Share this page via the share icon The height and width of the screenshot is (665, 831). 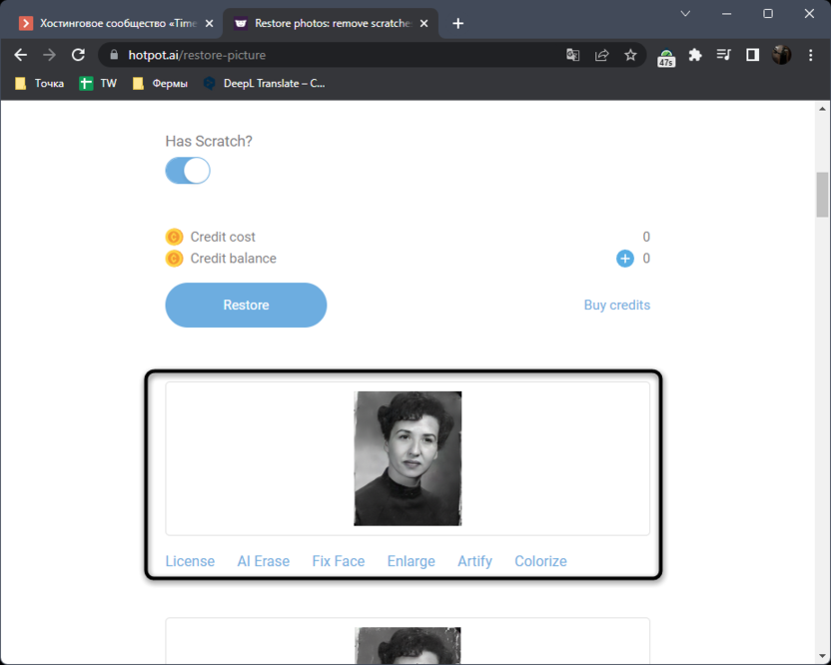tap(602, 55)
